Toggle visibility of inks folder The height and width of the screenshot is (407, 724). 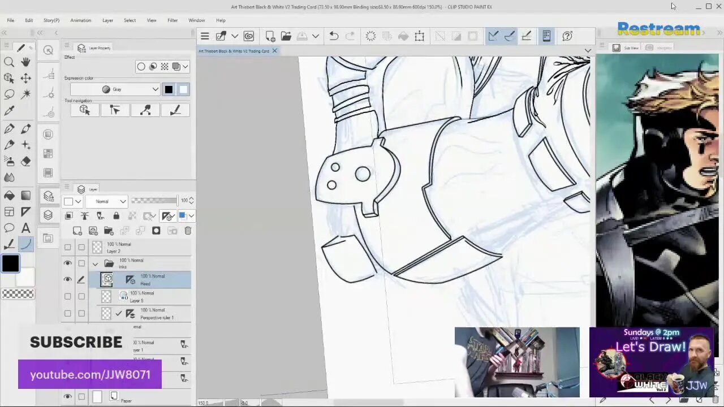[x=67, y=263]
